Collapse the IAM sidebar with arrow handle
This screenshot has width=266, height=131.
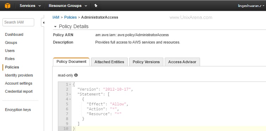point(43,22)
